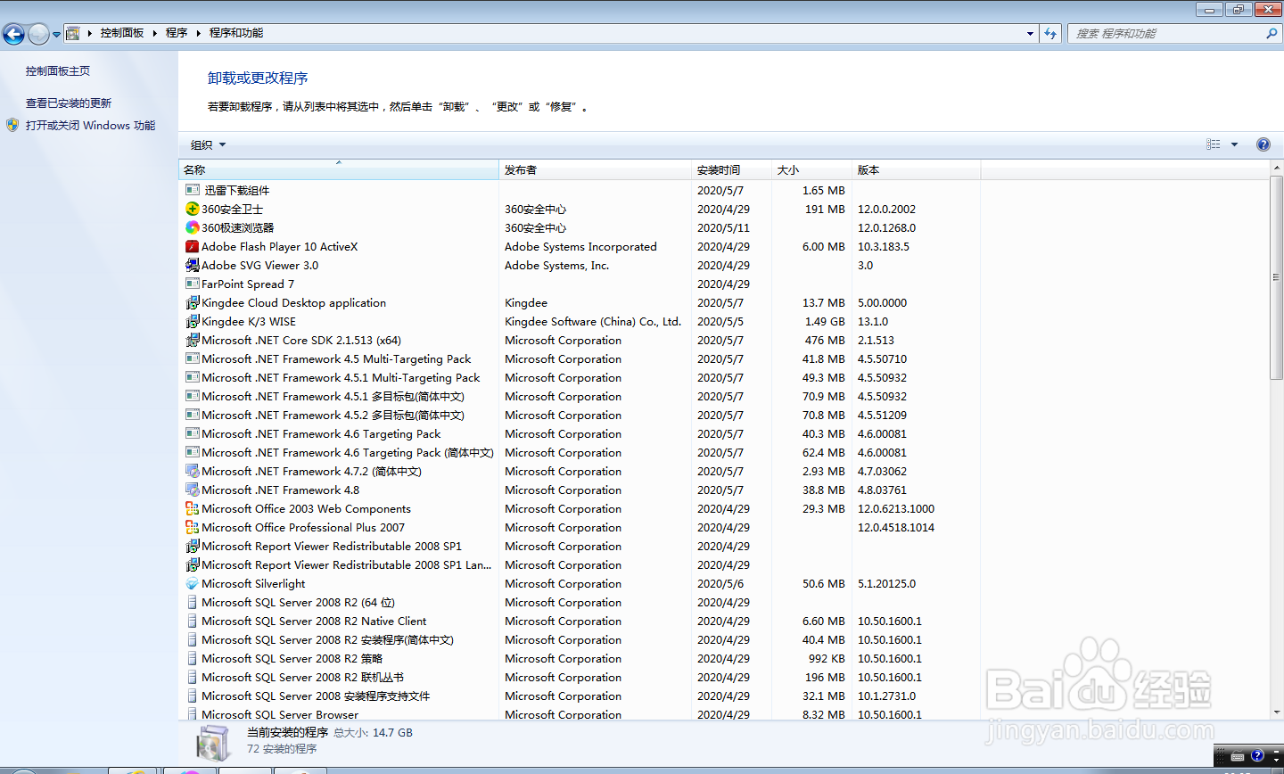
Task: Open the 组织 dropdown menu
Action: click(208, 144)
